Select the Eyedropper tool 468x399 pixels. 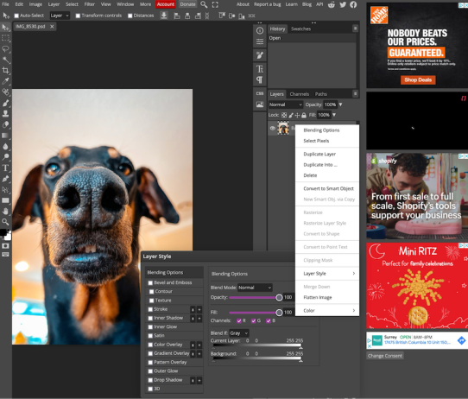pyautogui.click(x=5, y=81)
